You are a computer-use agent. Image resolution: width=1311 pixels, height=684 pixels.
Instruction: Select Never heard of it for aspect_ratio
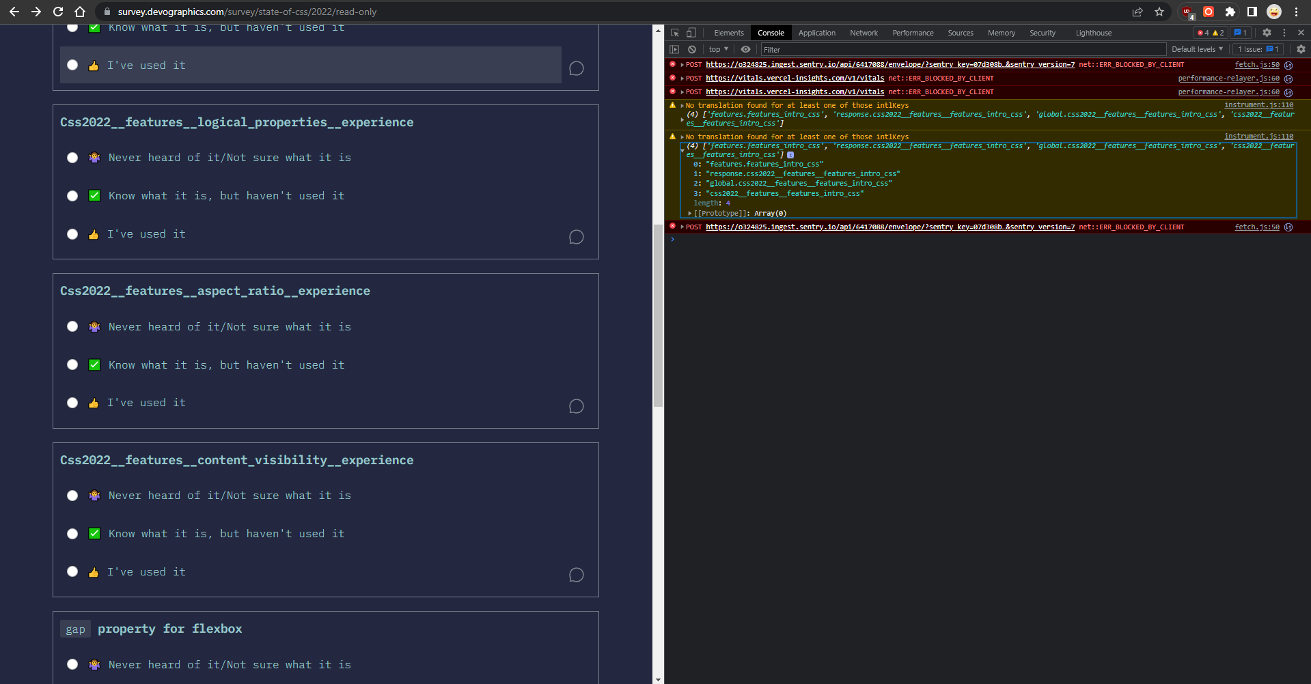pyautogui.click(x=72, y=326)
